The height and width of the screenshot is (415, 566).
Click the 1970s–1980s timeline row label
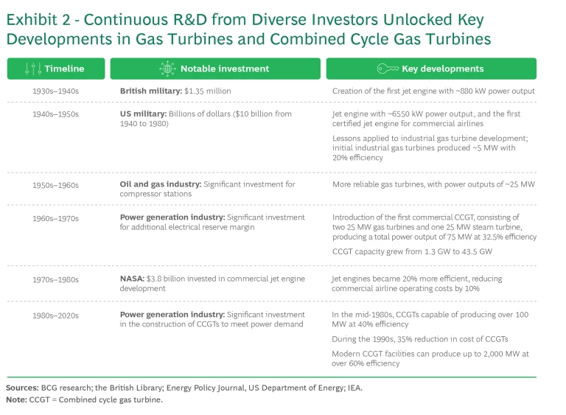(56, 279)
